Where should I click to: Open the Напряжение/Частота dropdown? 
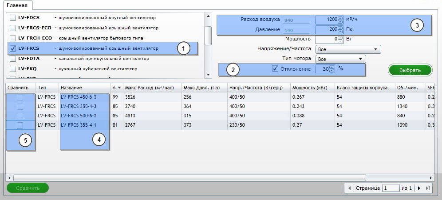348,49
